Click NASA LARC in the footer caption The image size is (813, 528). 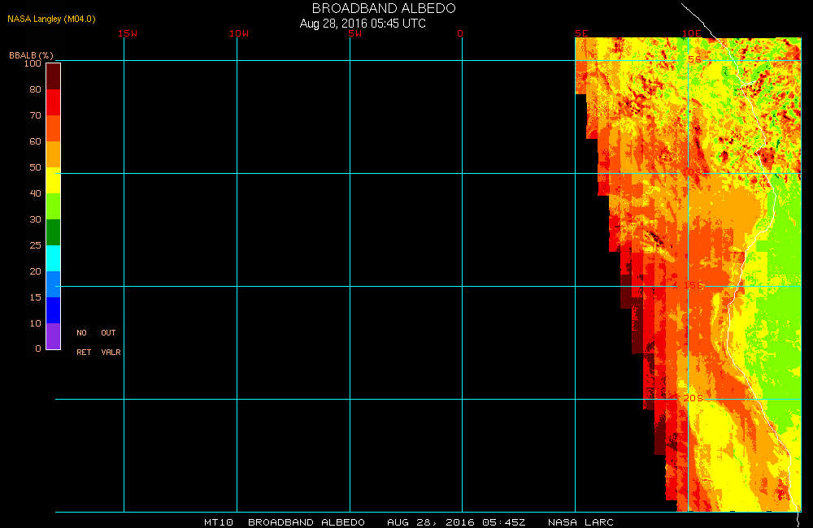click(x=580, y=522)
